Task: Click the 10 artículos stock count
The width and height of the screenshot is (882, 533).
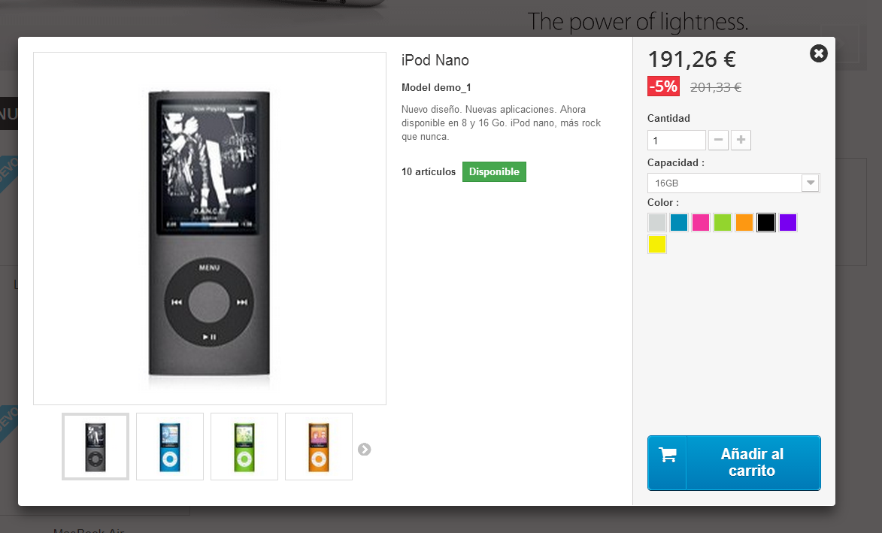Action: click(x=429, y=172)
